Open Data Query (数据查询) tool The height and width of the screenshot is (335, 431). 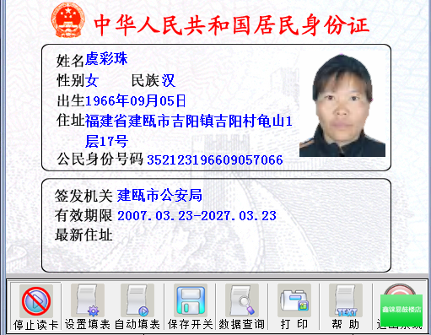[242, 300]
